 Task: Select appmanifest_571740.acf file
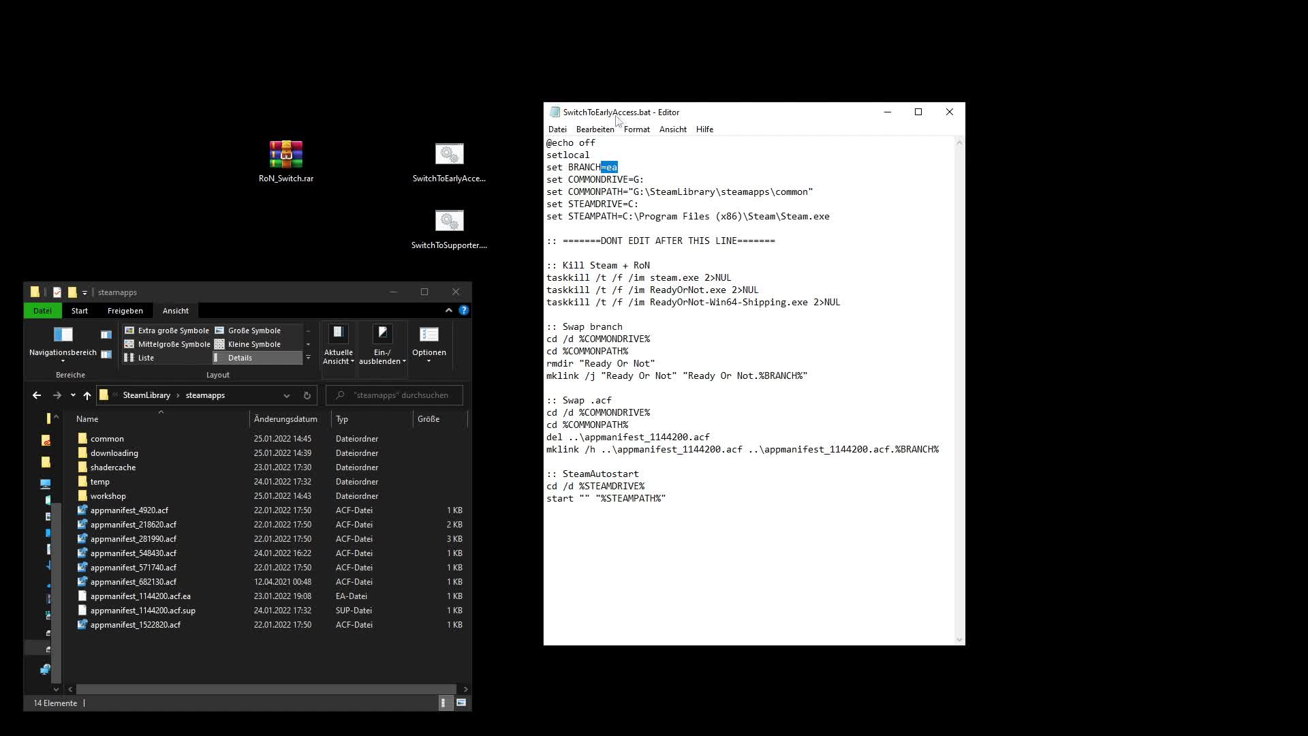coord(269,568)
